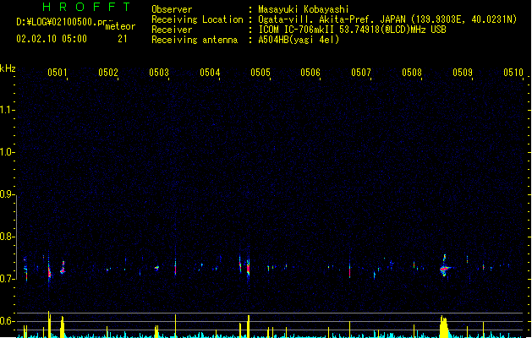532x338 pixels.
Task: Click the 0.8 kHz frequency label
Action: tap(6, 237)
